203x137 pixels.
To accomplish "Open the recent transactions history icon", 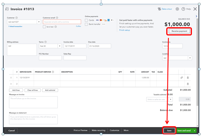I will point(7,9).
